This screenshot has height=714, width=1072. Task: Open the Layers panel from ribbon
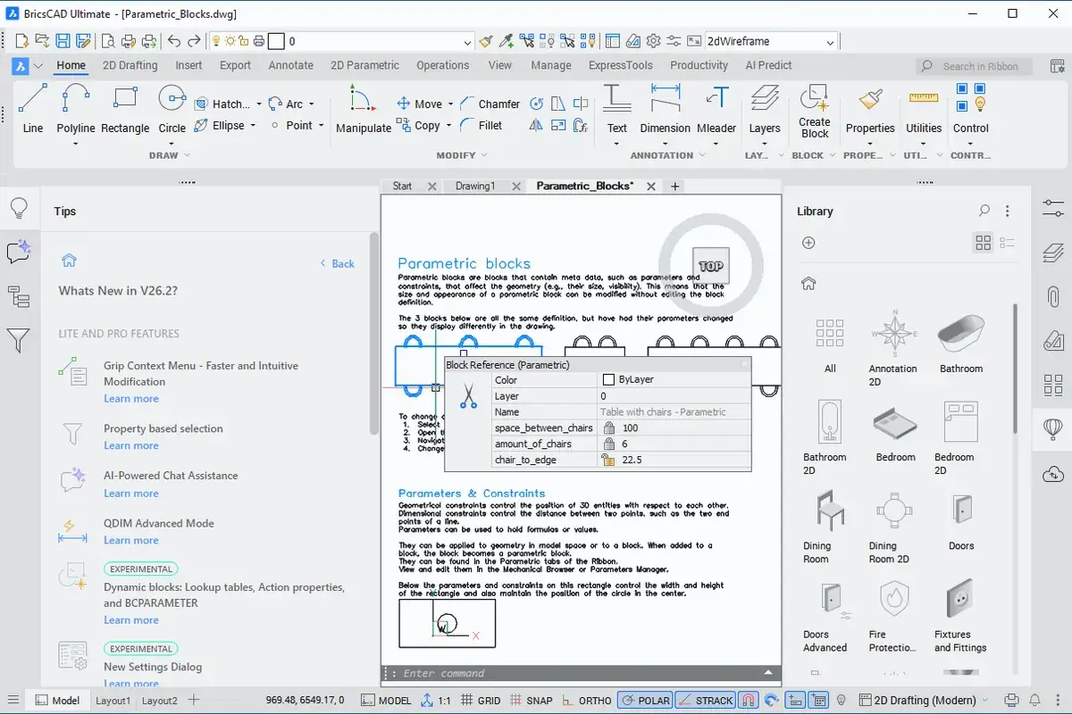coord(765,108)
